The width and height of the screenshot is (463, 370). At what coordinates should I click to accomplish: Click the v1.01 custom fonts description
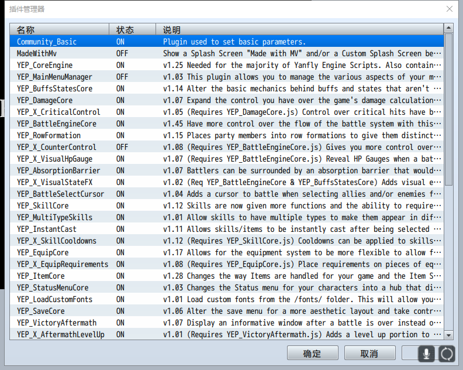[302, 299]
